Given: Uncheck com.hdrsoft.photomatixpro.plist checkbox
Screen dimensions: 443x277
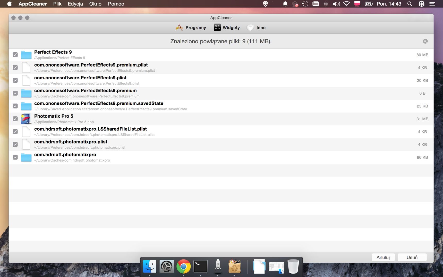Looking at the screenshot, I should pyautogui.click(x=15, y=145).
